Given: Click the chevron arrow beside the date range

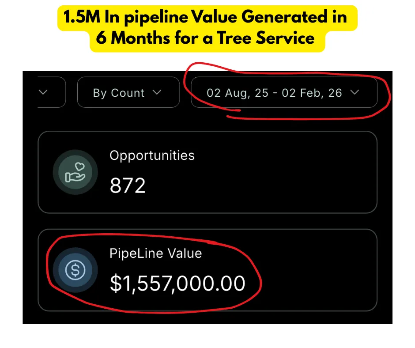Looking at the screenshot, I should coord(354,93).
